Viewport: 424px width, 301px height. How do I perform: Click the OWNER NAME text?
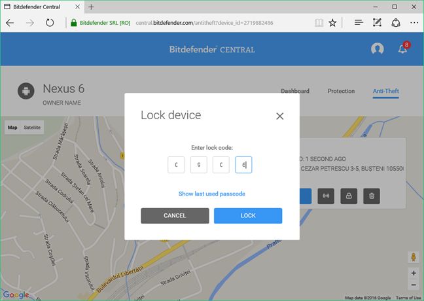[62, 103]
